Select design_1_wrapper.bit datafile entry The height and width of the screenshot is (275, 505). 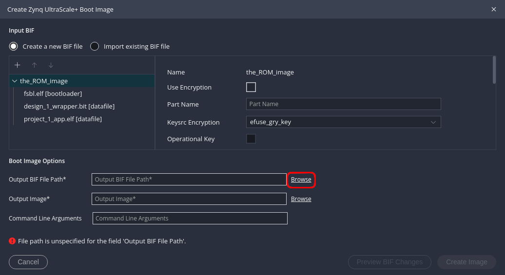[69, 106]
